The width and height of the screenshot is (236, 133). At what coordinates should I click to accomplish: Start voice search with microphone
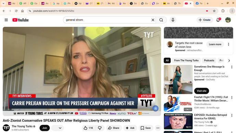click(x=173, y=20)
